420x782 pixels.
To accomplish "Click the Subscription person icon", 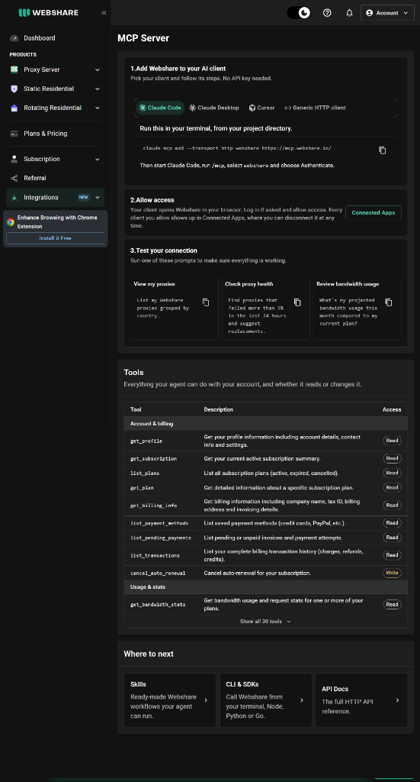I will pyautogui.click(x=14, y=159).
